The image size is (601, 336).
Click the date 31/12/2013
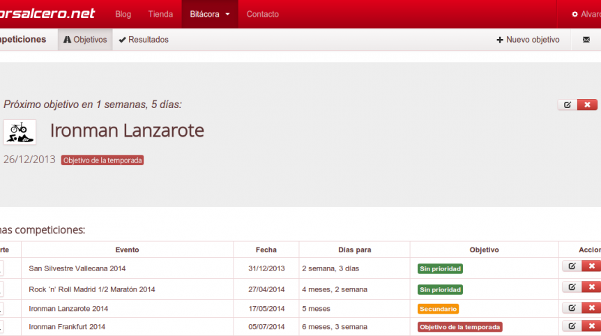[266, 268]
